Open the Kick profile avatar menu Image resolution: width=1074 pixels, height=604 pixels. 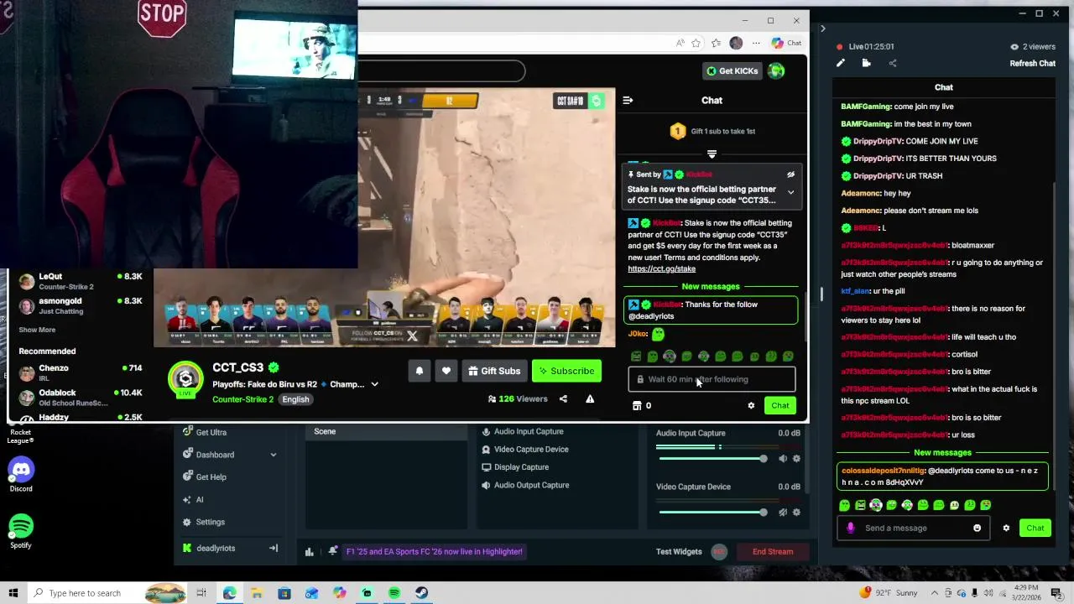776,71
